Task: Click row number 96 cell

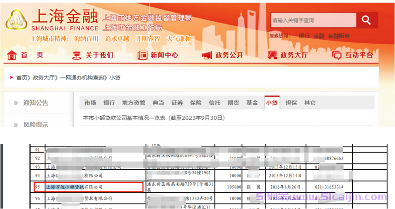Action: (x=38, y=199)
